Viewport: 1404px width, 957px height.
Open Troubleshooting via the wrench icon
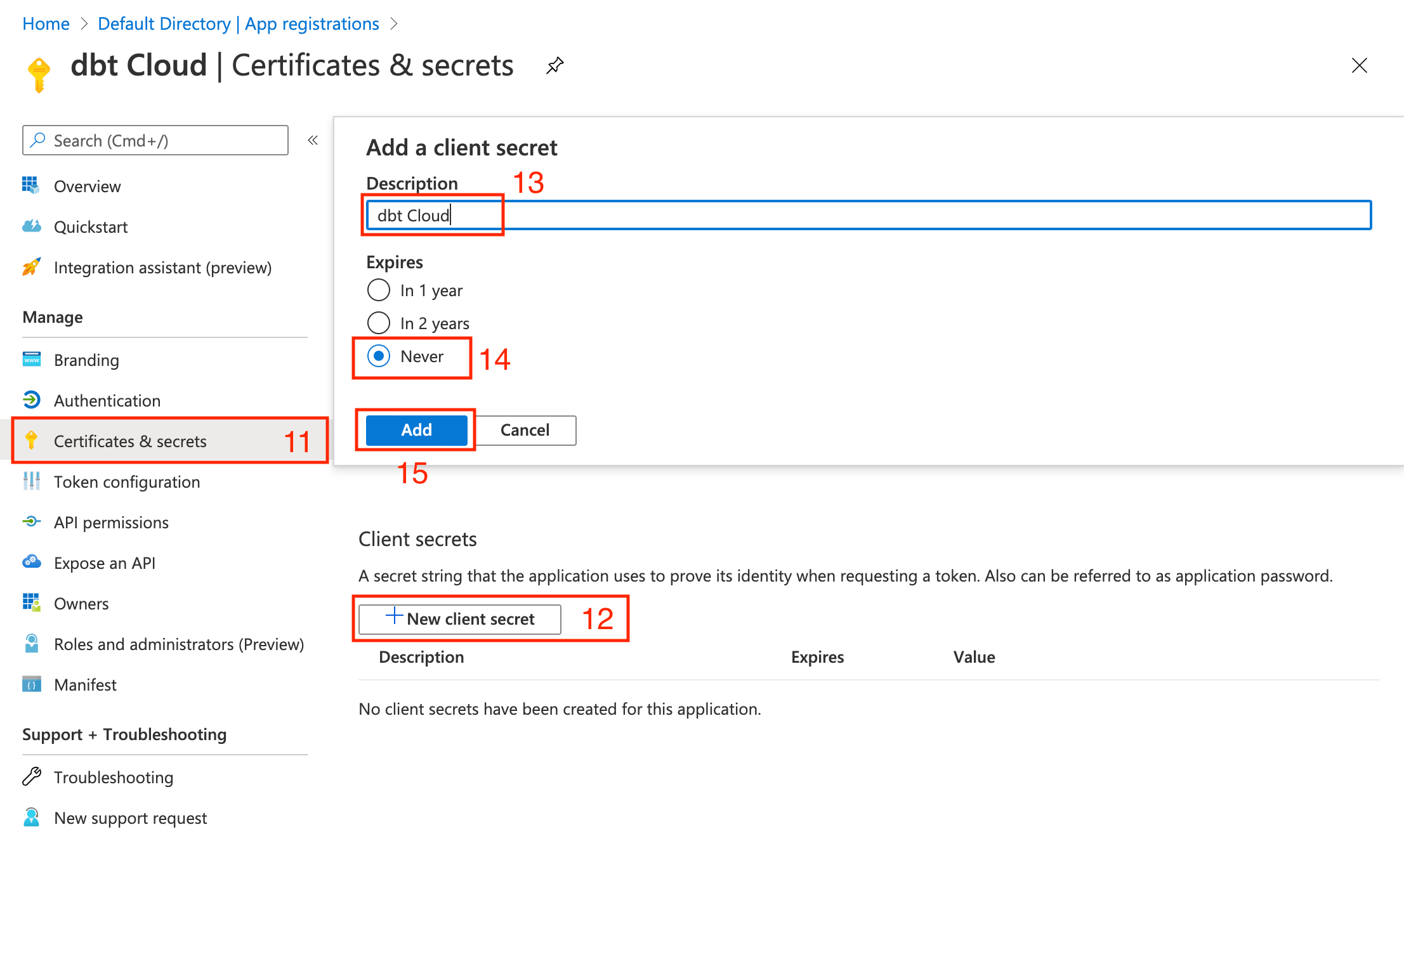point(30,777)
